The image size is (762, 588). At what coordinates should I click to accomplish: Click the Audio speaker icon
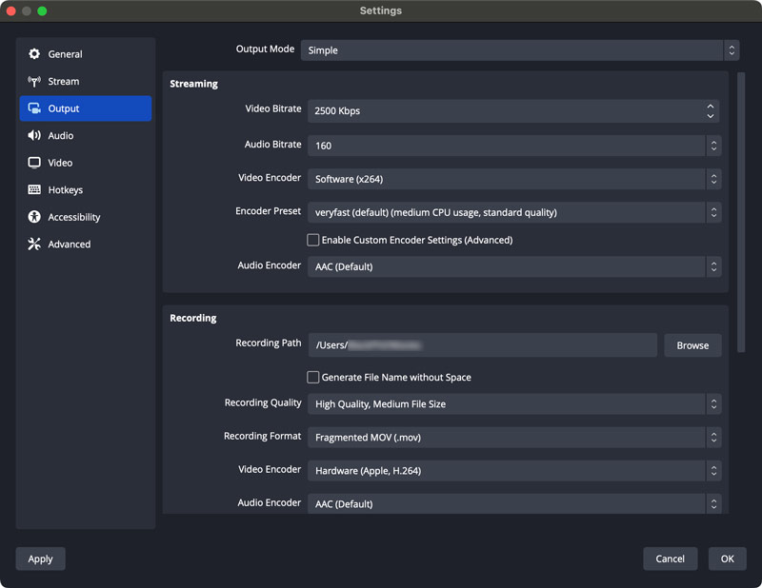34,135
